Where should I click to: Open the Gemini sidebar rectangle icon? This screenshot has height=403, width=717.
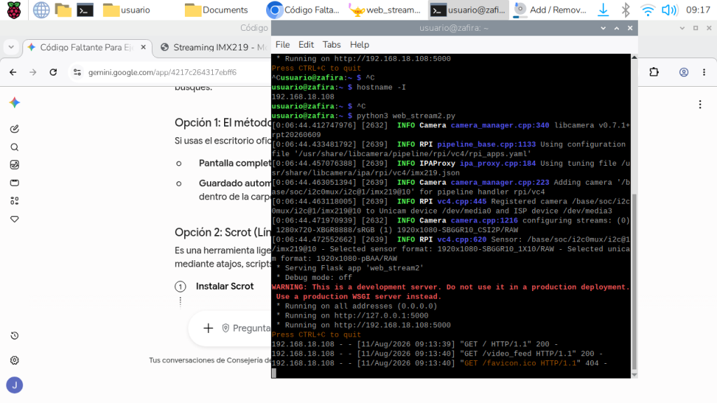pos(15,183)
